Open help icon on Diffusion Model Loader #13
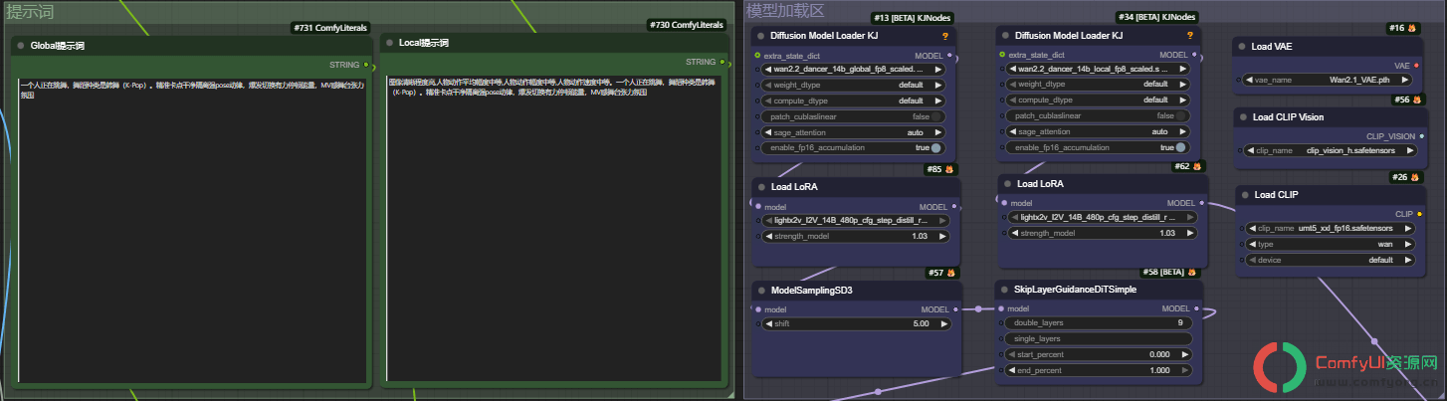Screen dimensions: 1447x401 [944, 36]
